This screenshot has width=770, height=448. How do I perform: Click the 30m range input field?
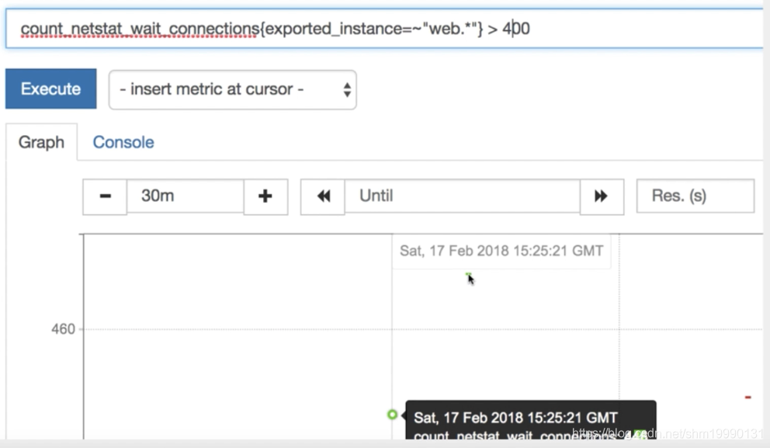(x=186, y=196)
